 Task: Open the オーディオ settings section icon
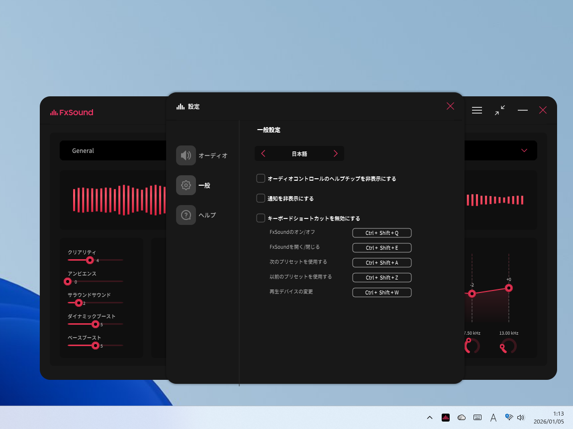[186, 155]
